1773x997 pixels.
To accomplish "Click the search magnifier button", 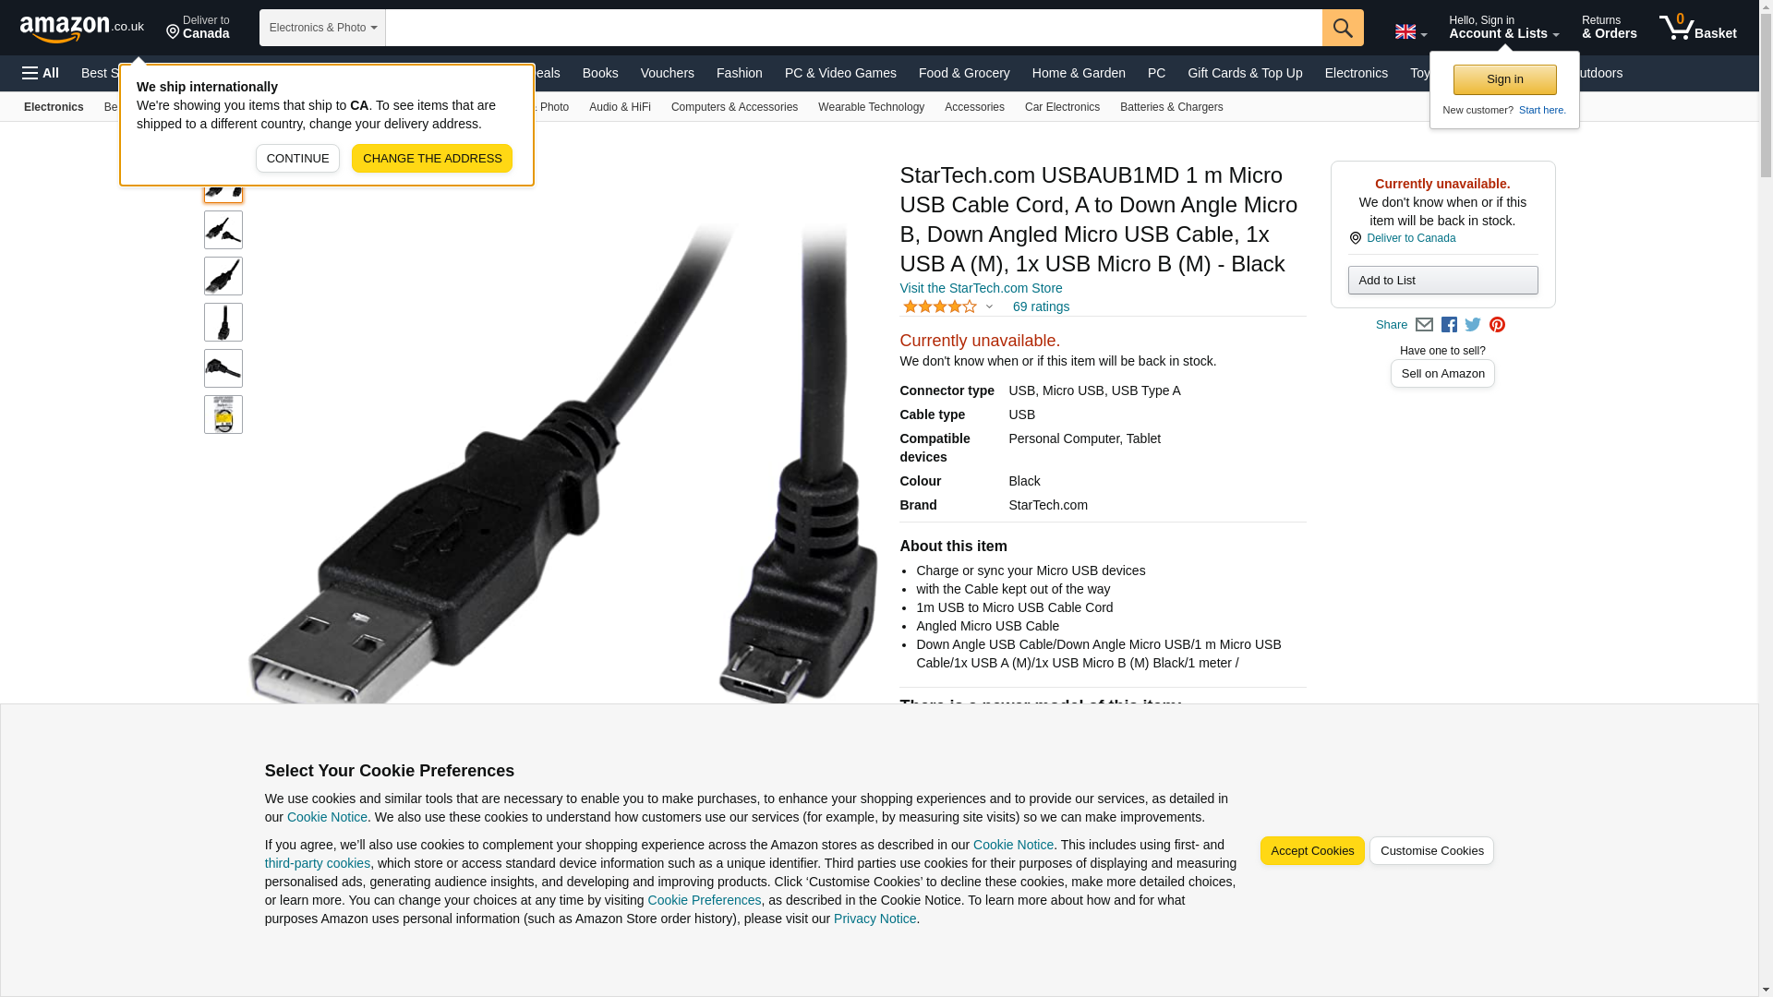I will click(1342, 28).
